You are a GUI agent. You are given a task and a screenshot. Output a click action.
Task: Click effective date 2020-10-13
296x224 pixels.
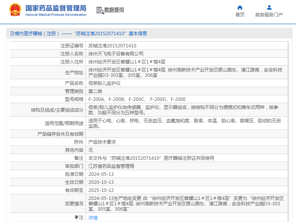[101, 182]
